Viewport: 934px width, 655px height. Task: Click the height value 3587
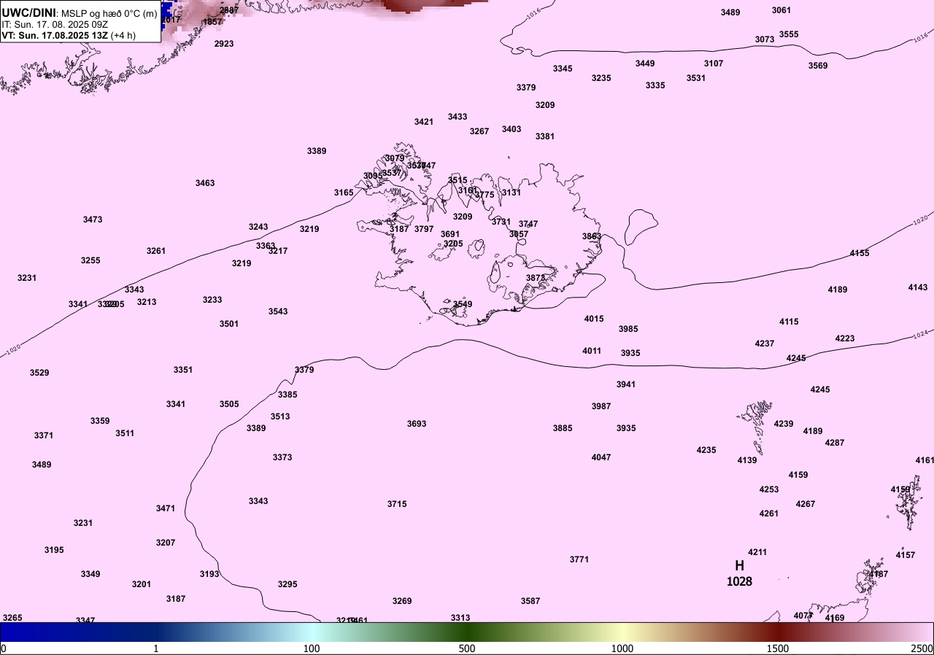click(x=530, y=601)
